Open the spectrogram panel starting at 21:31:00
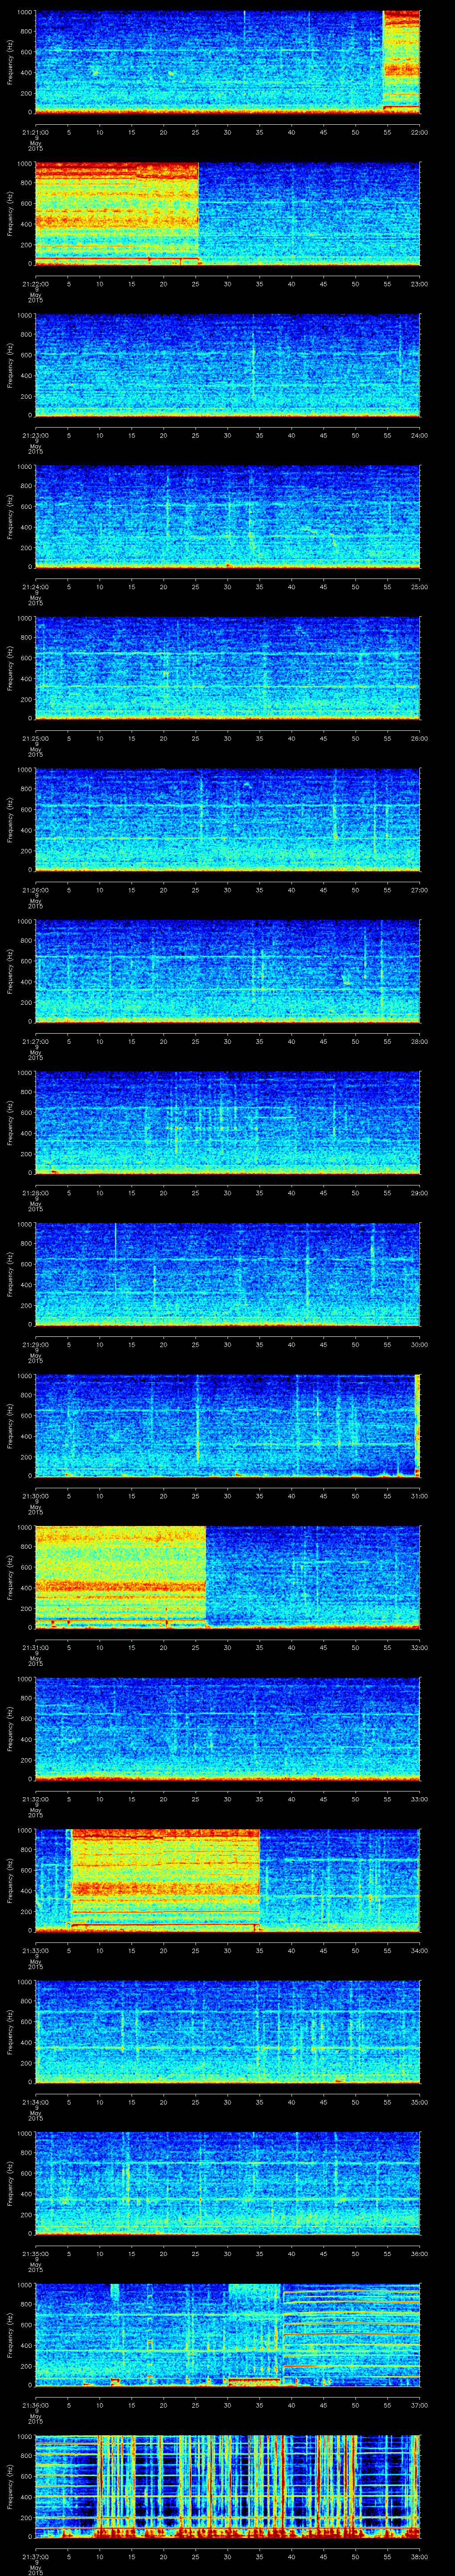The width and height of the screenshot is (455, 2576). pos(227,1578)
